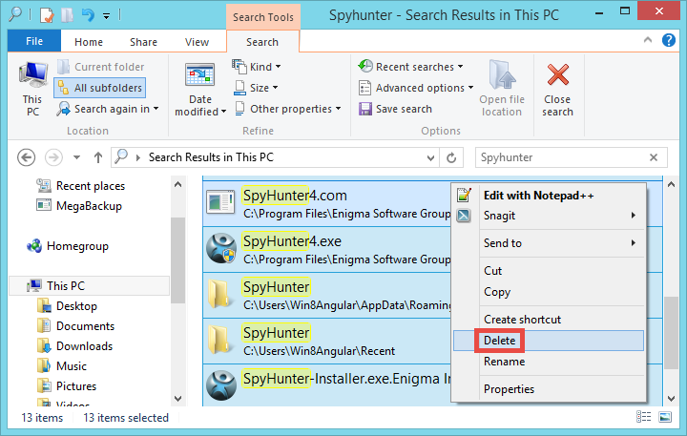Open Quick Access Toolbar customize dropdown
This screenshot has height=436, width=687.
coord(107,16)
